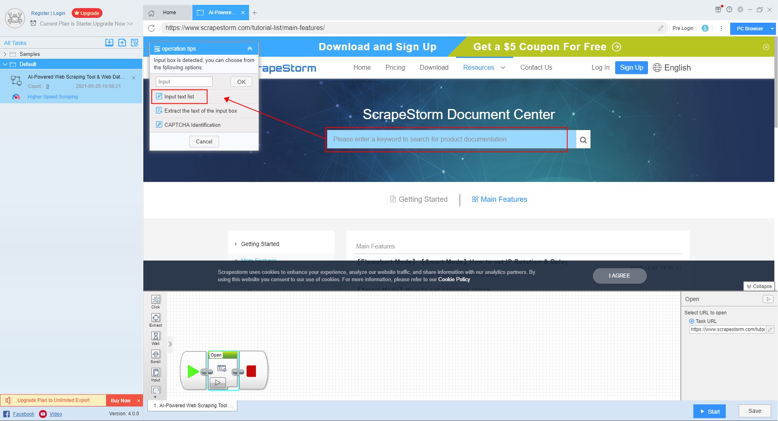Open the website's Download nav link
The height and width of the screenshot is (421, 778).
pyautogui.click(x=434, y=68)
